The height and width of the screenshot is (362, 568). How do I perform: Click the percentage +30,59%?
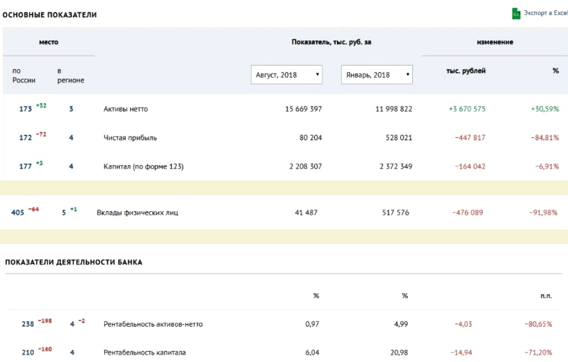[545, 109]
